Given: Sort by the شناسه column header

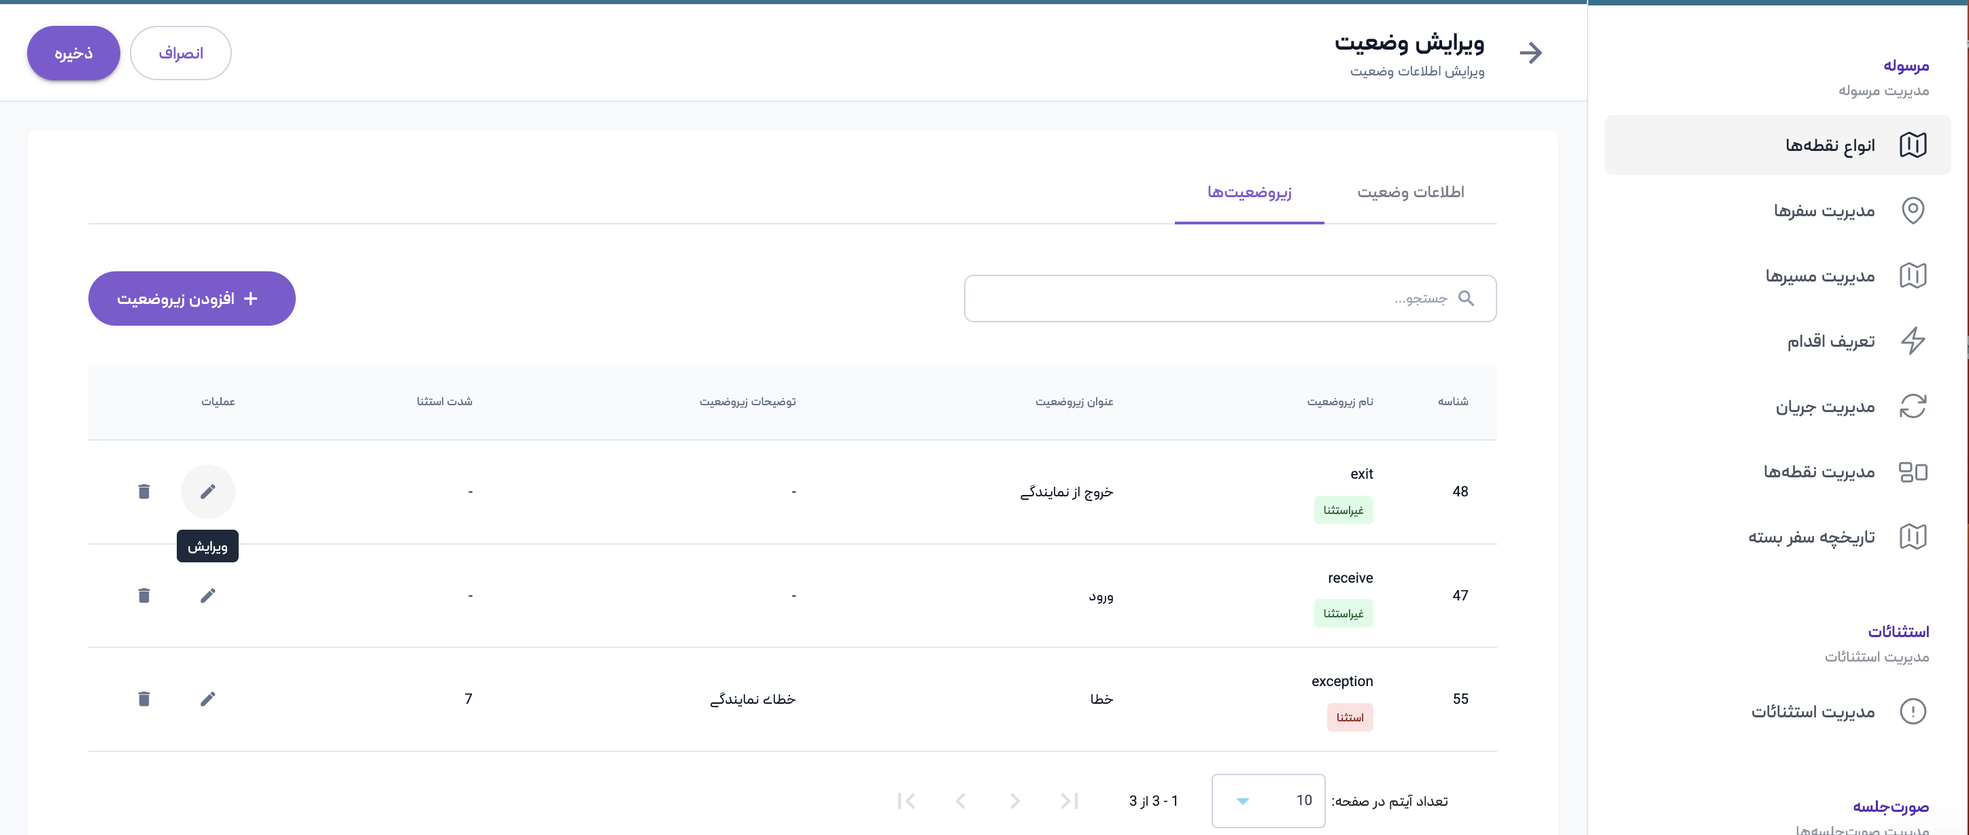Looking at the screenshot, I should [1452, 401].
